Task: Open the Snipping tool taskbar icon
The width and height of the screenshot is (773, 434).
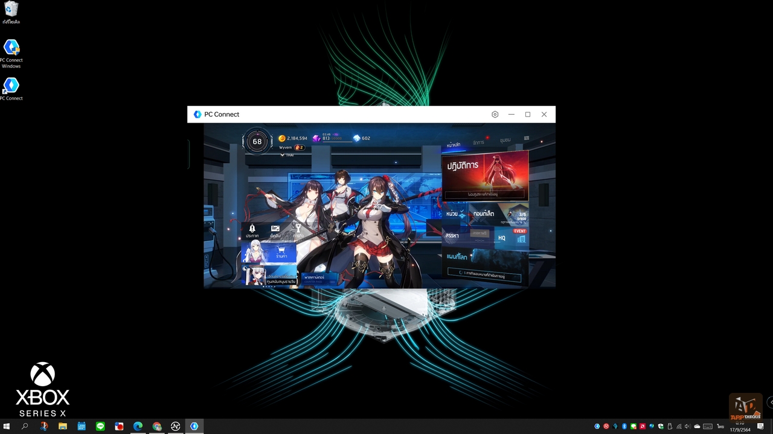Action: click(43, 426)
